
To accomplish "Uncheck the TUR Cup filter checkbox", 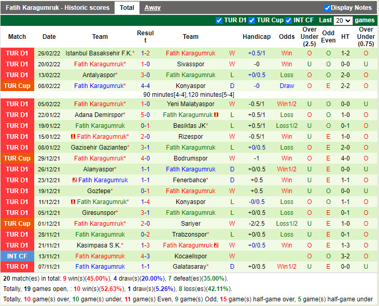I will (x=251, y=21).
